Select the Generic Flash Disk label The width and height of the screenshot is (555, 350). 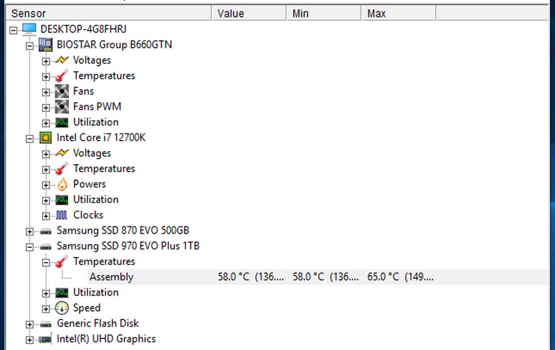98,323
